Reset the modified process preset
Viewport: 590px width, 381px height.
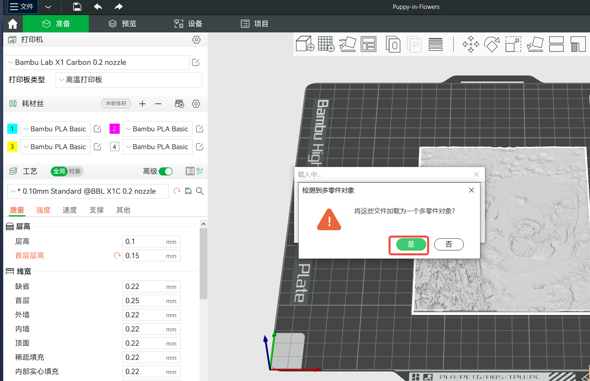point(177,191)
